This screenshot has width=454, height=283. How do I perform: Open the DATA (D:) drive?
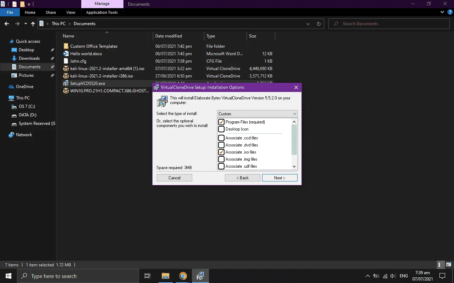pyautogui.click(x=28, y=115)
